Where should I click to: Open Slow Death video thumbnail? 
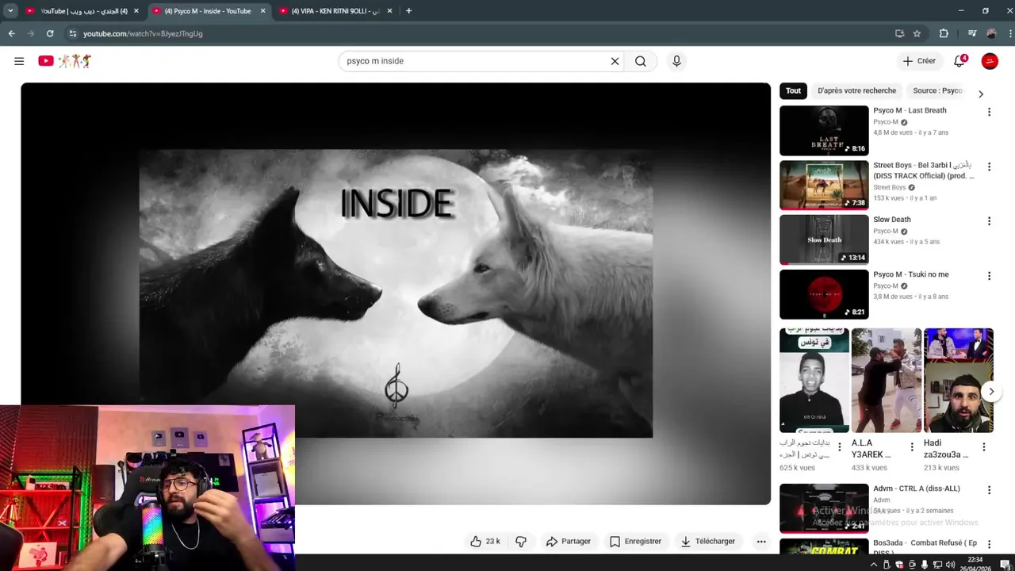pyautogui.click(x=824, y=240)
